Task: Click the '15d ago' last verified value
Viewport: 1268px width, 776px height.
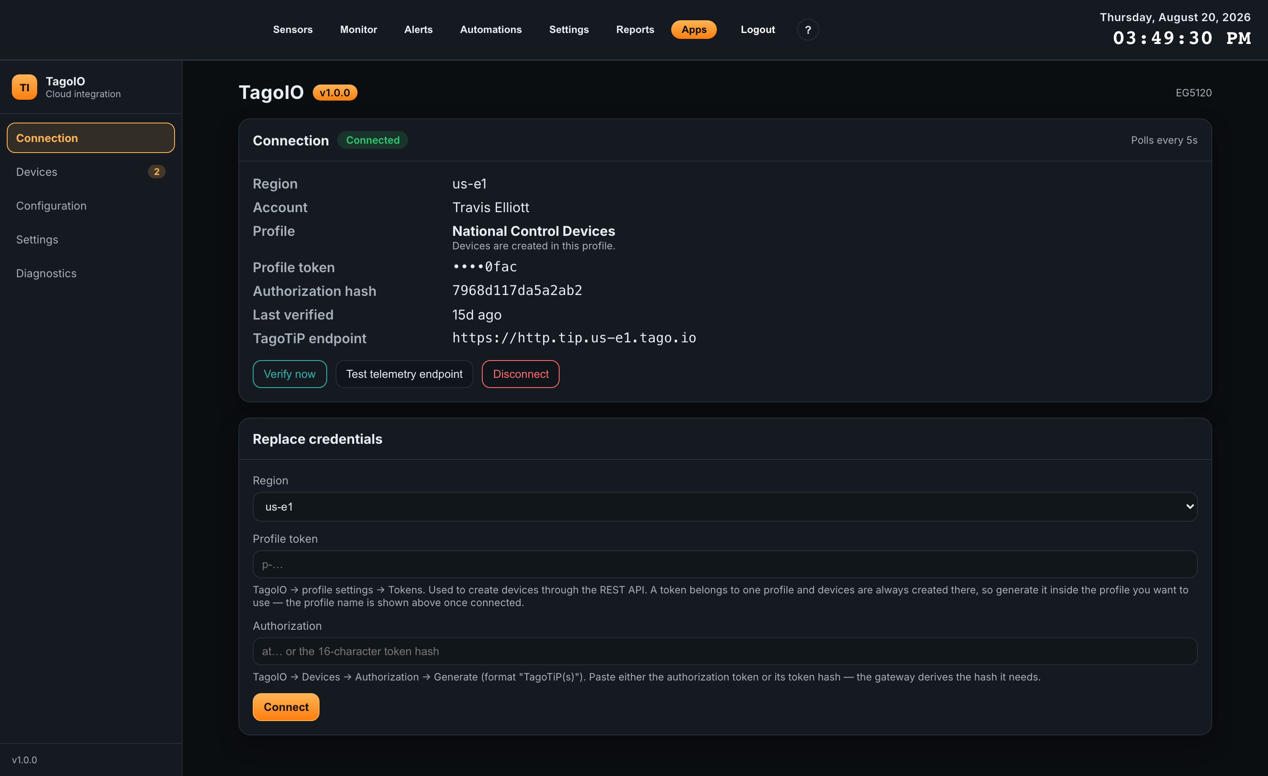Action: pos(476,314)
